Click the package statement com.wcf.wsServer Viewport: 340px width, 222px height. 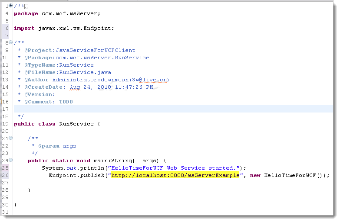[57, 13]
